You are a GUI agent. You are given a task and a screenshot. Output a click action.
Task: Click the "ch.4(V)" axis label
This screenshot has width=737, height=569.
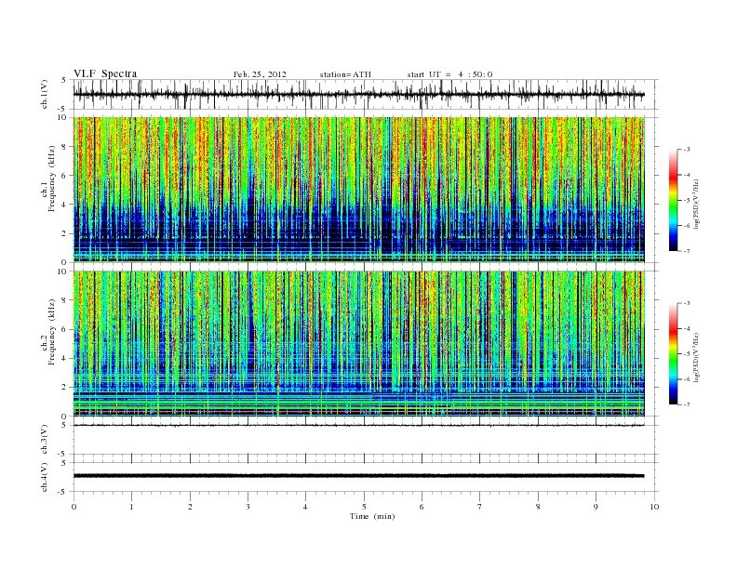tap(44, 477)
